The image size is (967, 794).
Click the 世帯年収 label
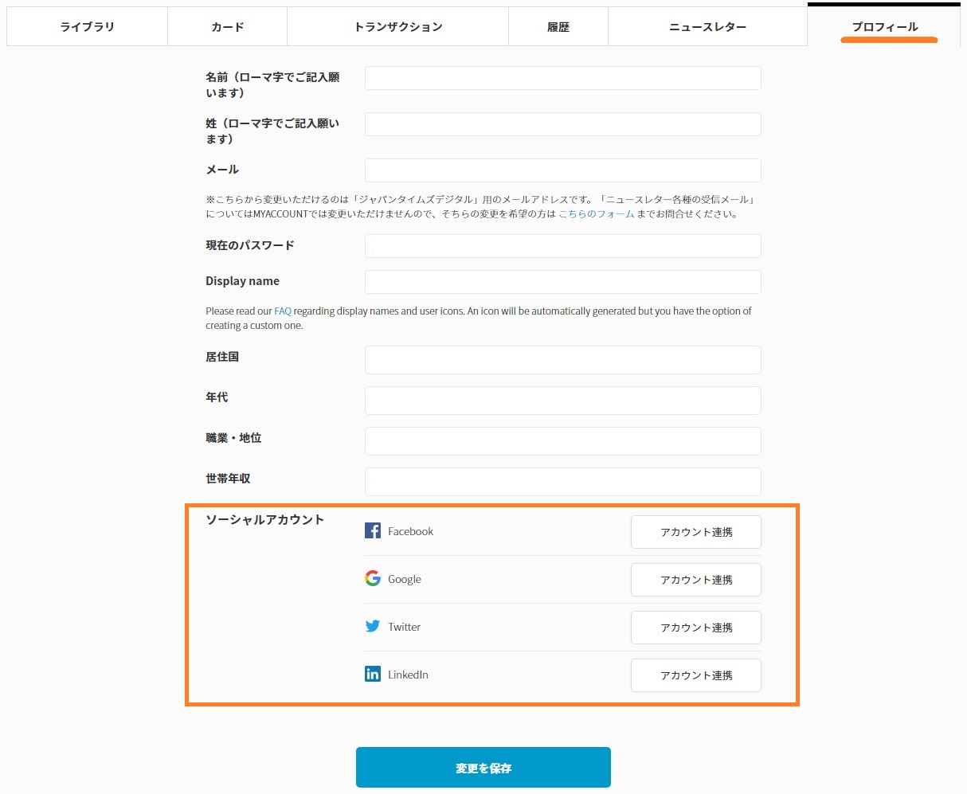click(228, 479)
